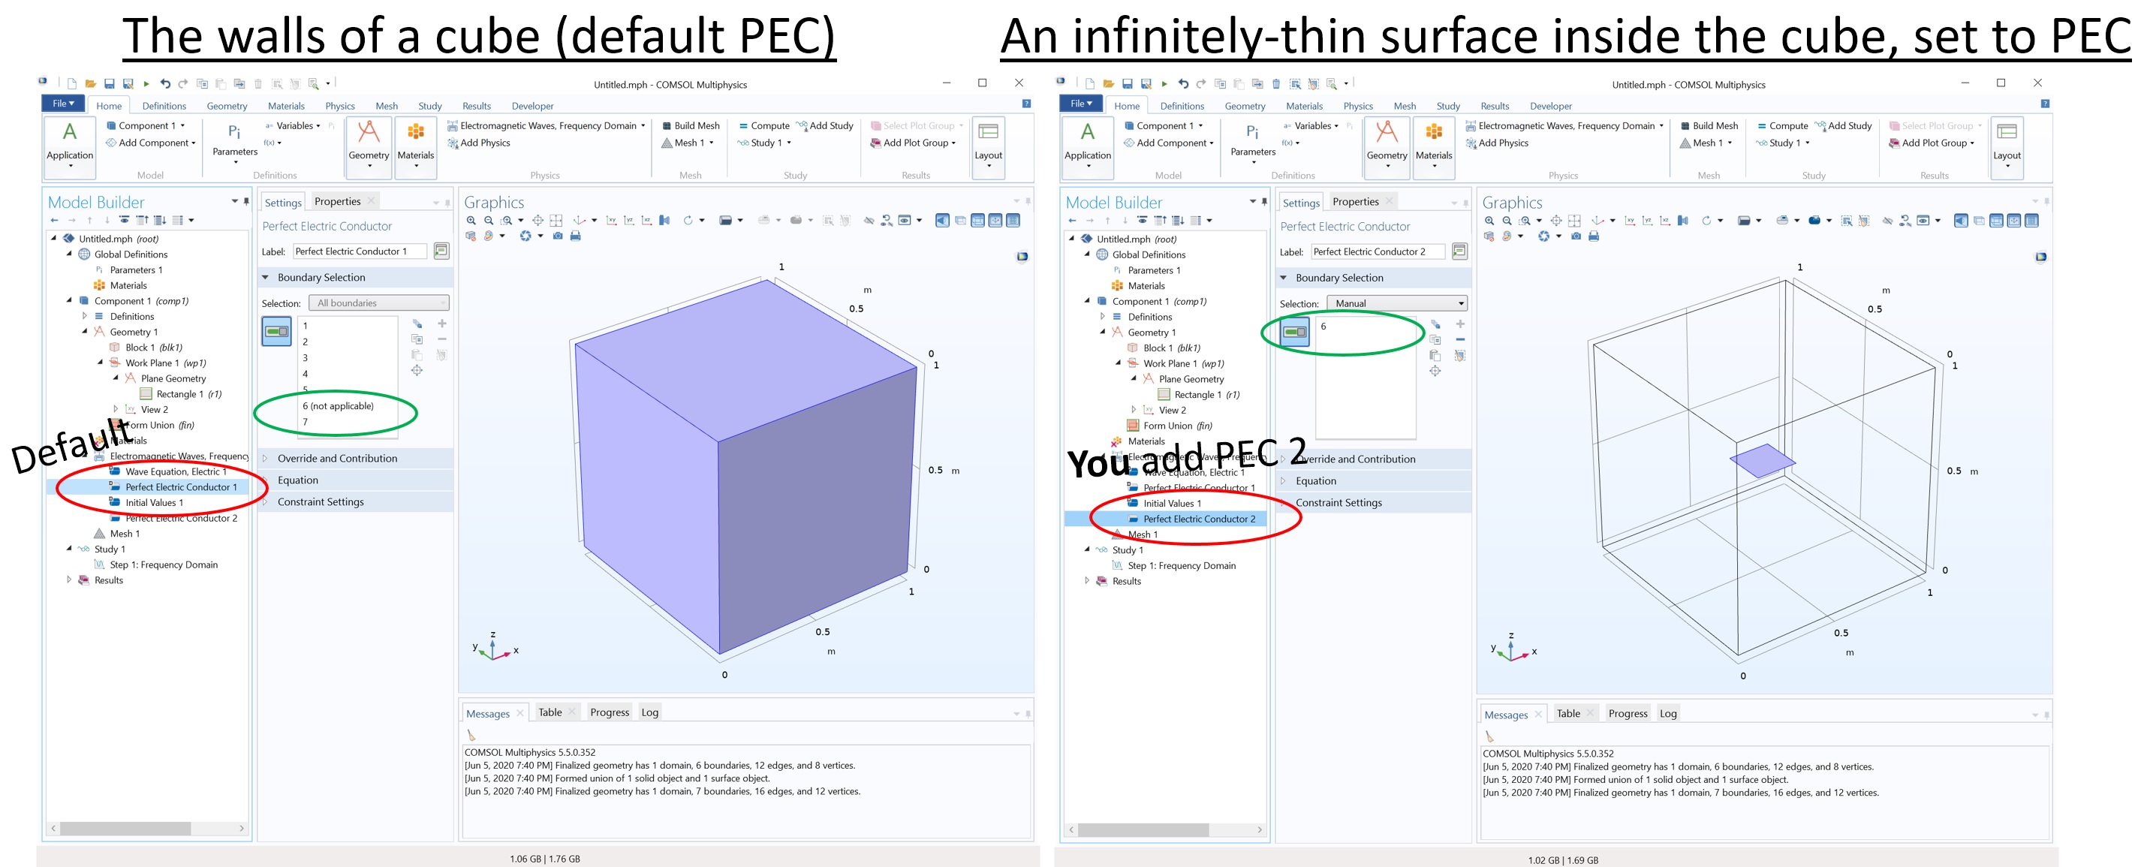Switch to the Log tab in right window
The height and width of the screenshot is (867, 2138).
tap(1667, 714)
